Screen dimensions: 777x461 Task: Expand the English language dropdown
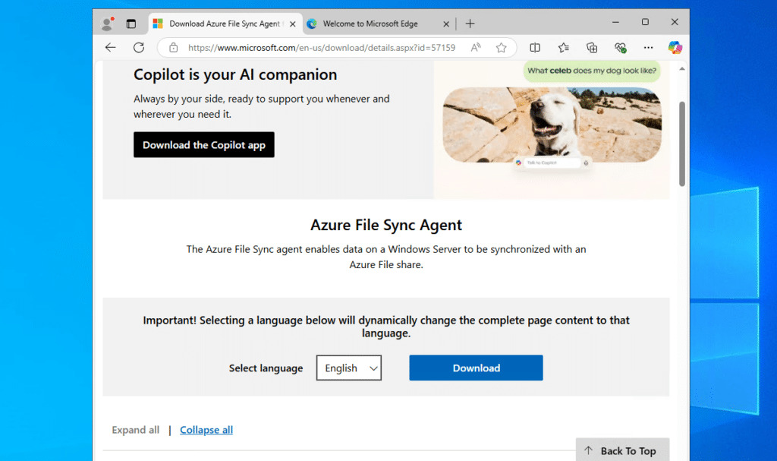pos(349,368)
